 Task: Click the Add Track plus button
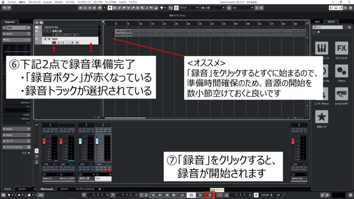tap(37, 22)
